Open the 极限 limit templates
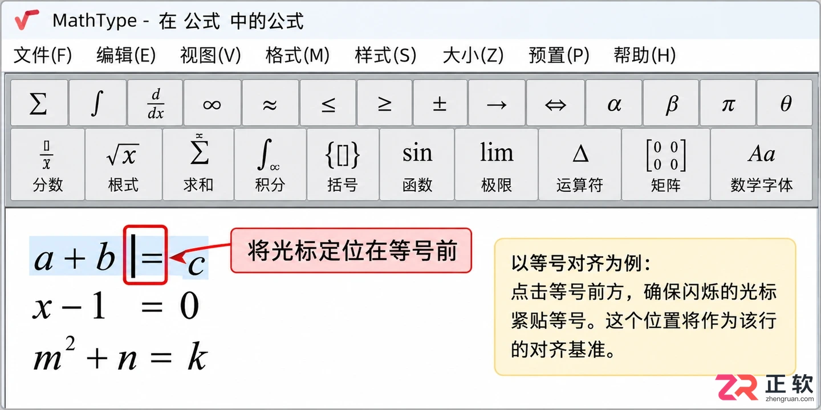This screenshot has height=410, width=821. coord(497,165)
